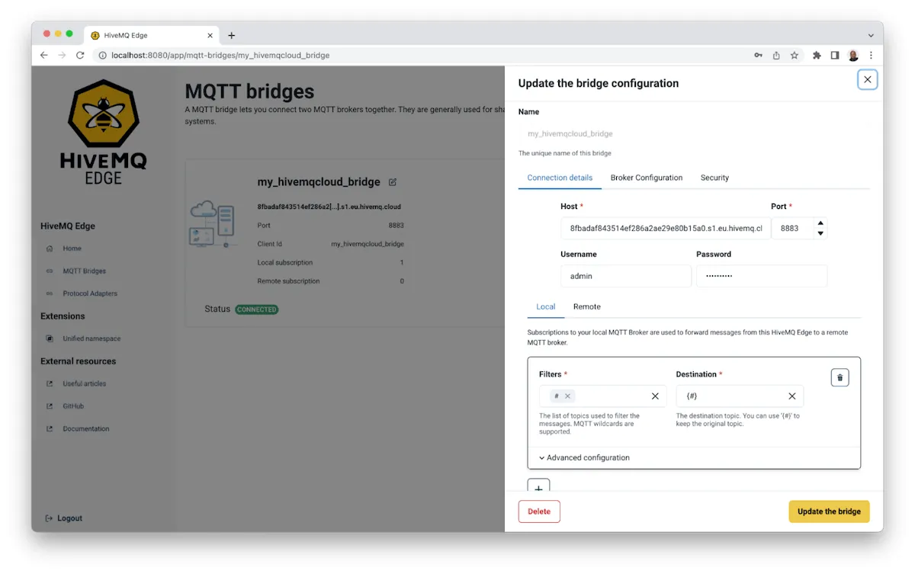Expand the tab search chevron
Viewport: 915px width, 574px height.
click(871, 35)
